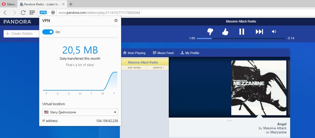
Task: Pause the playing track
Action: click(242, 32)
